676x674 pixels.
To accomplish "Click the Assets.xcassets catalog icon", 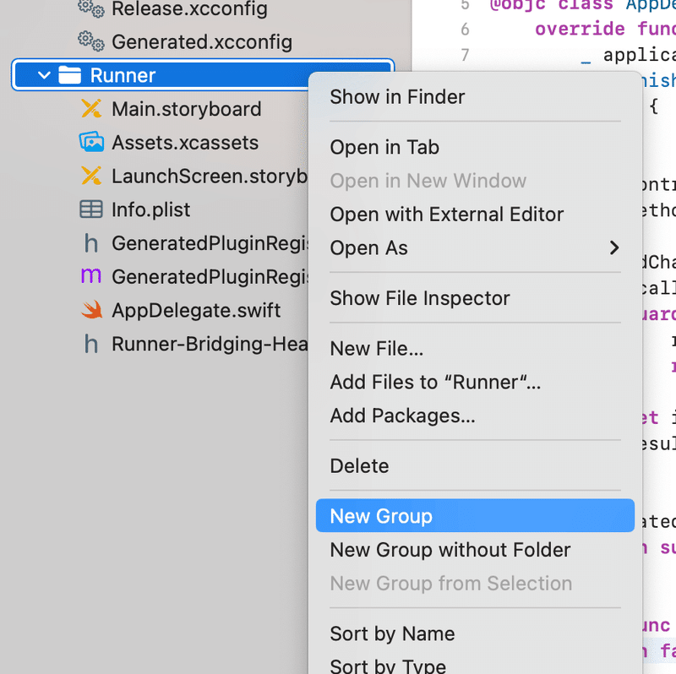I will (91, 142).
